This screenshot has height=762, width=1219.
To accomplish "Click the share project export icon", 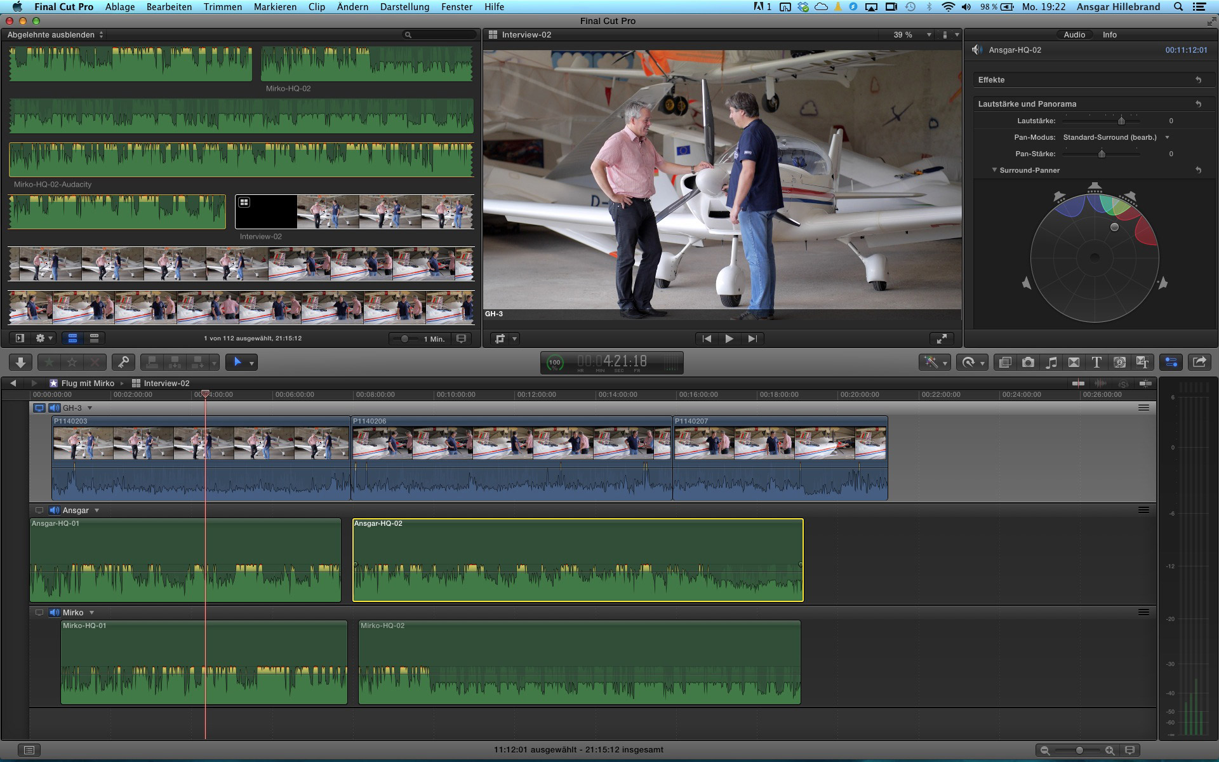I will 1199,362.
